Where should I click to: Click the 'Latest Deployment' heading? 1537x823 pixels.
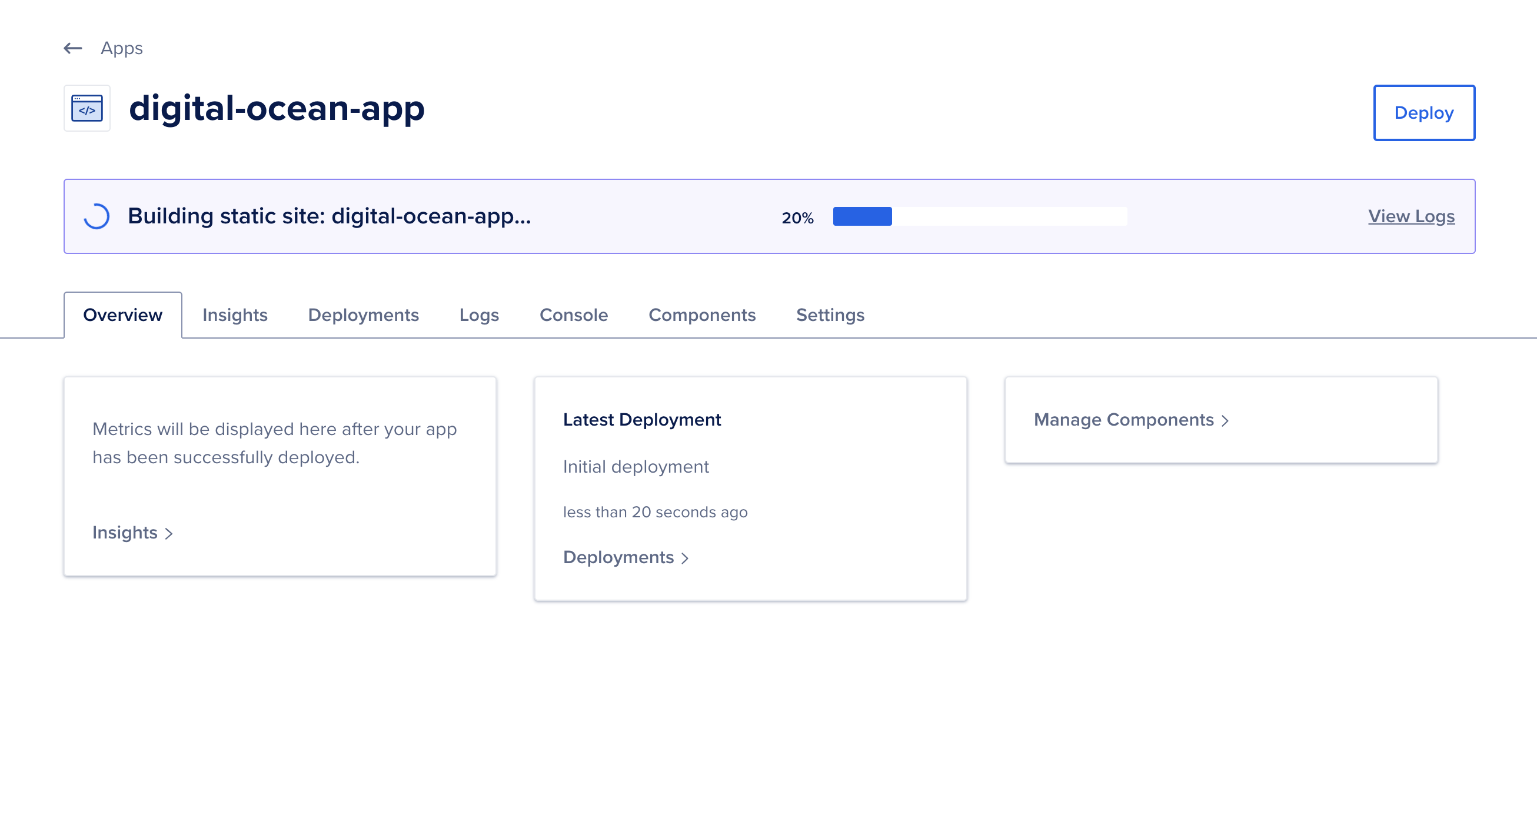(x=642, y=420)
